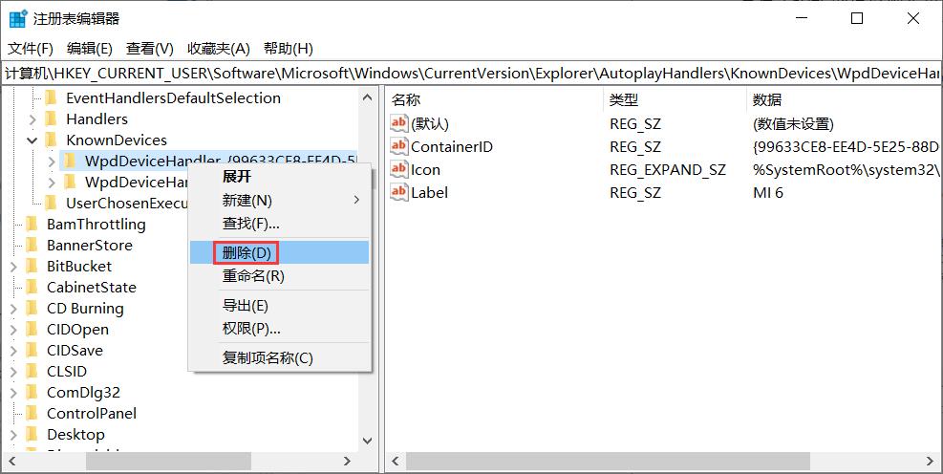Expand the Handlers tree node
Image resolution: width=943 pixels, height=474 pixels.
(x=32, y=119)
